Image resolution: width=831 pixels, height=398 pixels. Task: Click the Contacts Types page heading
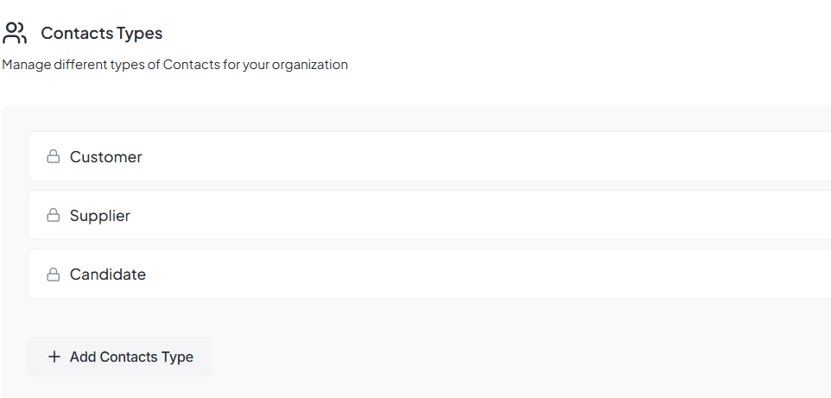point(101,33)
